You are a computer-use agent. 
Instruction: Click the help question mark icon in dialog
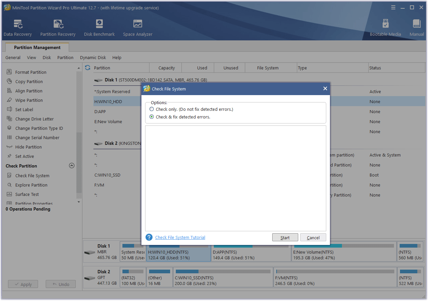point(149,237)
